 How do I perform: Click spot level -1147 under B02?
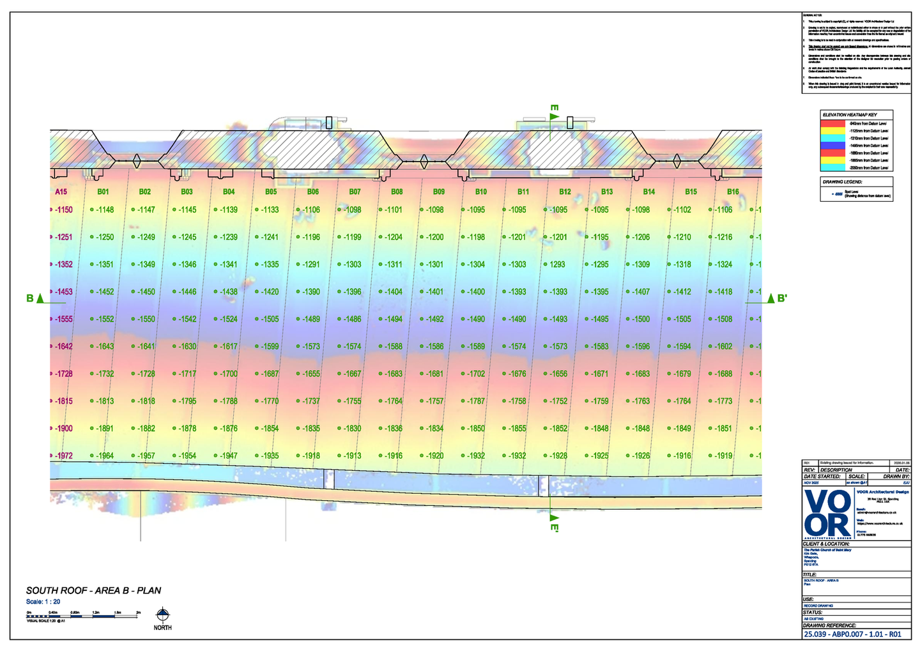tap(146, 210)
